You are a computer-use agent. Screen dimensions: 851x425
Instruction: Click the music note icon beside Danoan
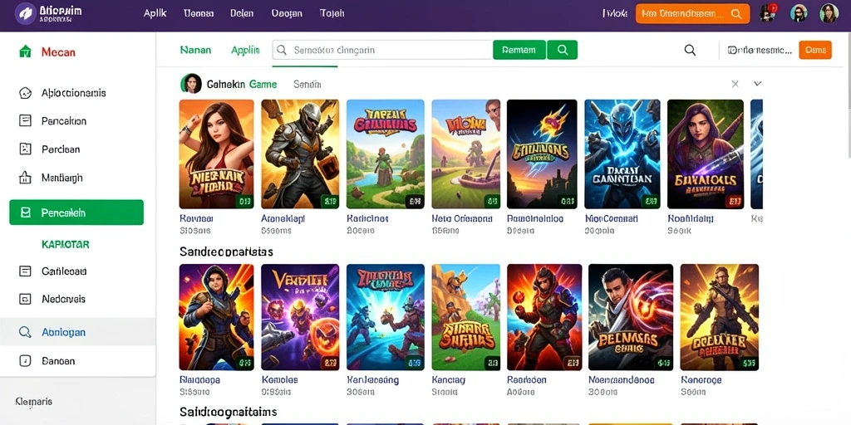[x=25, y=360]
